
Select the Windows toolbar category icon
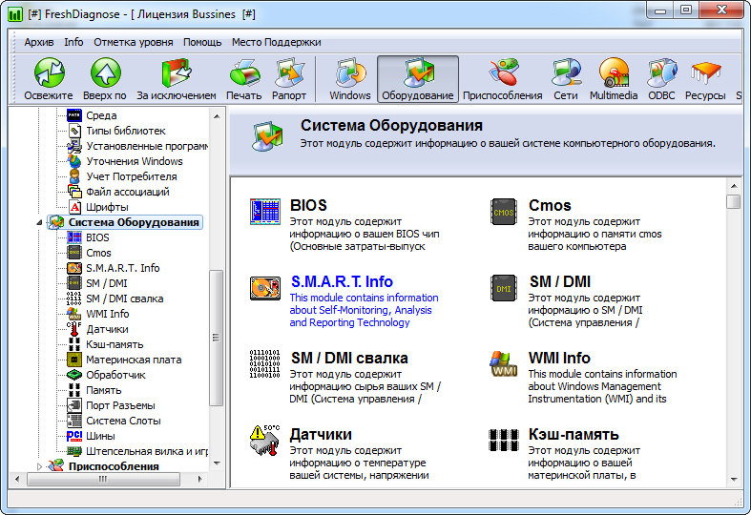(350, 72)
